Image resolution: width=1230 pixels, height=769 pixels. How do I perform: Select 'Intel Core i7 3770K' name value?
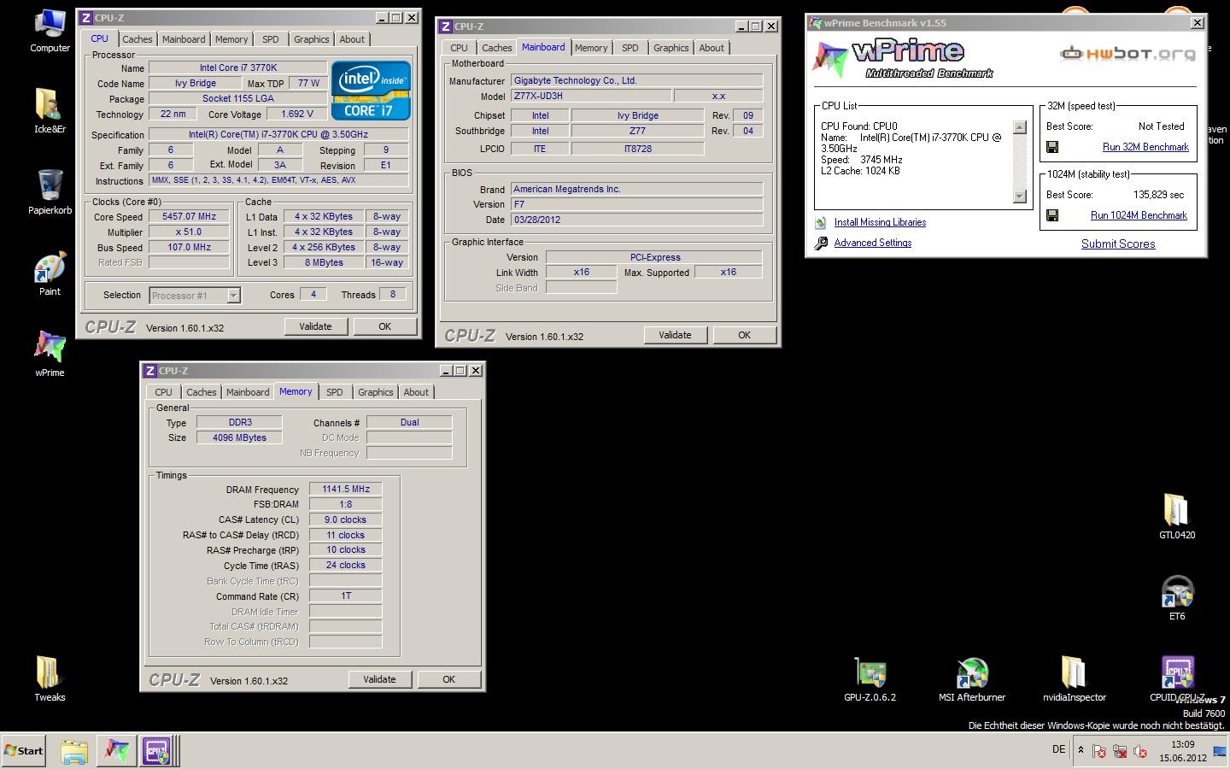pos(237,68)
